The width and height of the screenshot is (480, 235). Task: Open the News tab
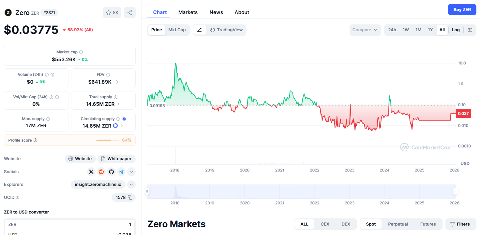pyautogui.click(x=216, y=12)
